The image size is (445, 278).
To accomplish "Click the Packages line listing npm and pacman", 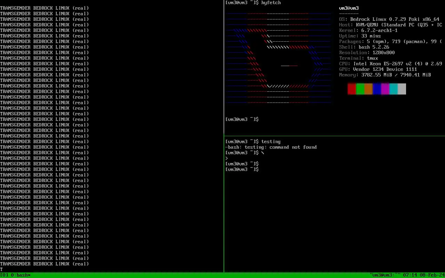I will pos(391,42).
